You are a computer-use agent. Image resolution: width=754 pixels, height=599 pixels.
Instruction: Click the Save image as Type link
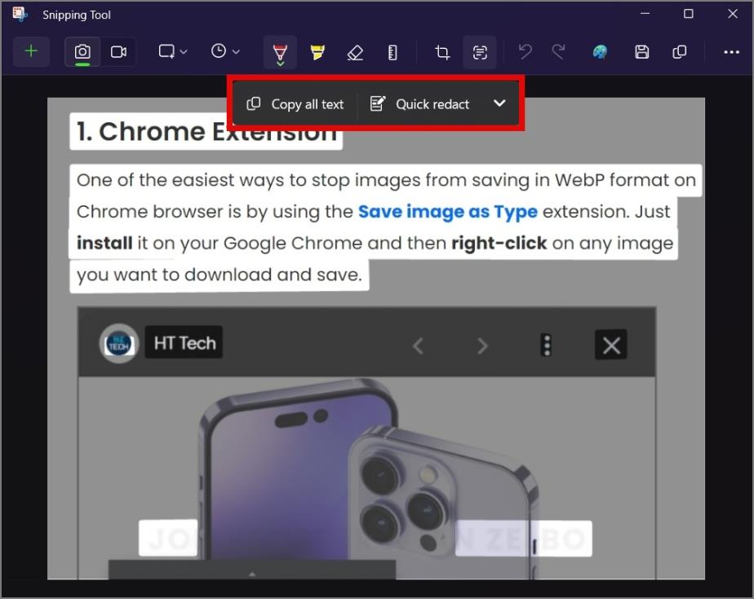tap(448, 211)
